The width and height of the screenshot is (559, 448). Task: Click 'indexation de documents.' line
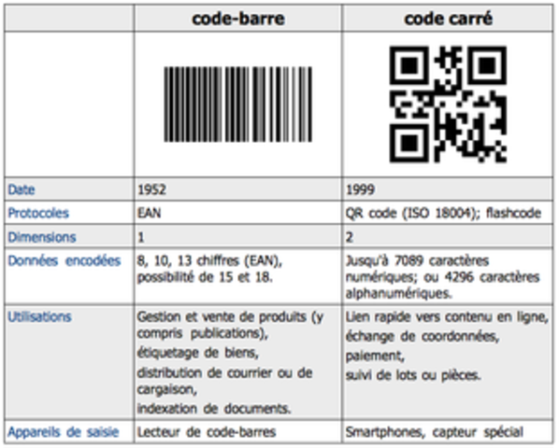click(x=214, y=409)
